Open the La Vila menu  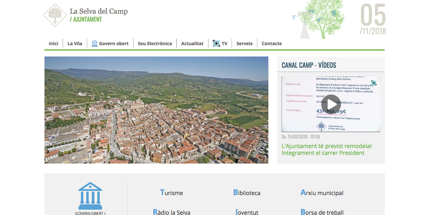pos(75,43)
